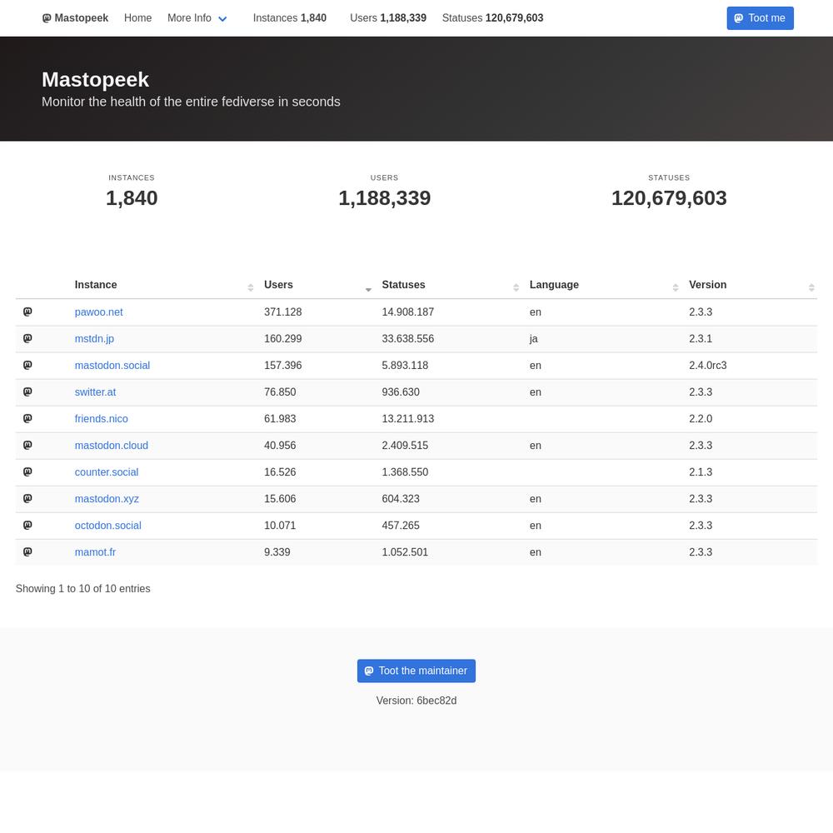Viewport: 833px width, 833px height.
Task: Click the Mastodon icon beside friends.nico
Action: [27, 419]
